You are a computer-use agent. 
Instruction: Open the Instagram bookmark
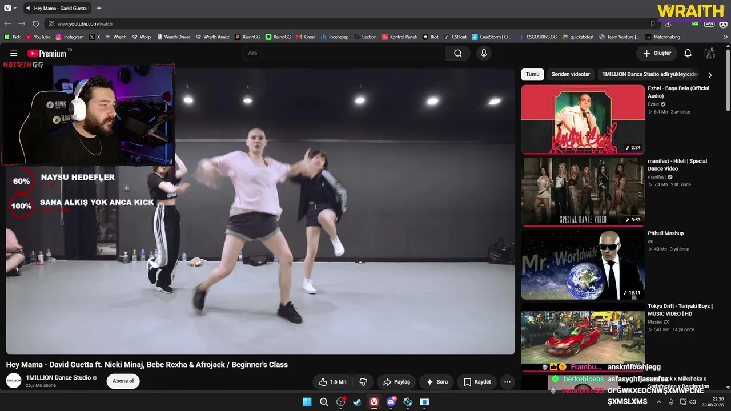click(x=70, y=37)
